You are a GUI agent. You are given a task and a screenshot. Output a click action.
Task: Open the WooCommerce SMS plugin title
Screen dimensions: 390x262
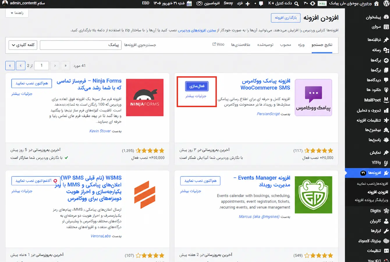tap(265, 84)
